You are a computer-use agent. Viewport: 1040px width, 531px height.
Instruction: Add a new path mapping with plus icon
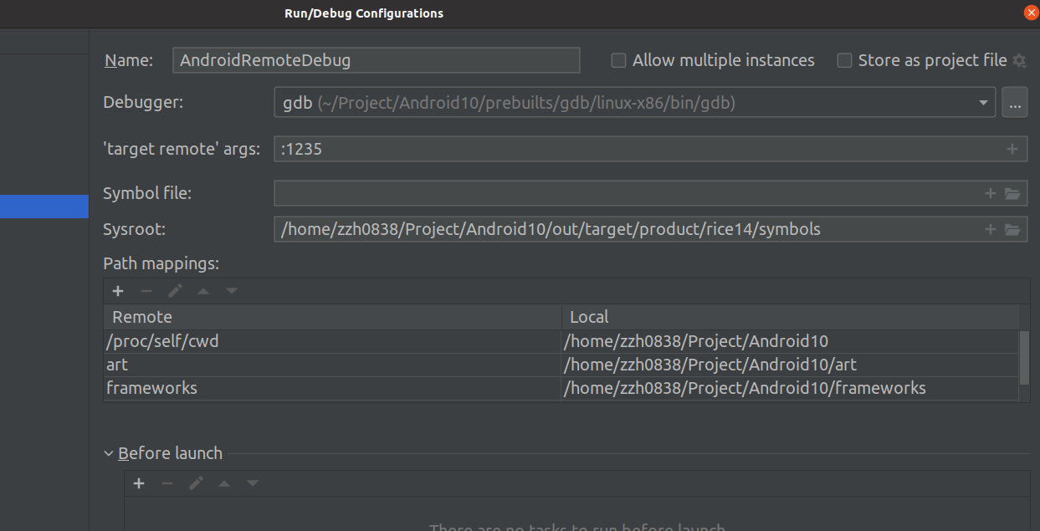(118, 291)
